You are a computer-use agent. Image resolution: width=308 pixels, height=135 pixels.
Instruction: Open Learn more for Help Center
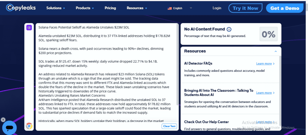click(265, 122)
